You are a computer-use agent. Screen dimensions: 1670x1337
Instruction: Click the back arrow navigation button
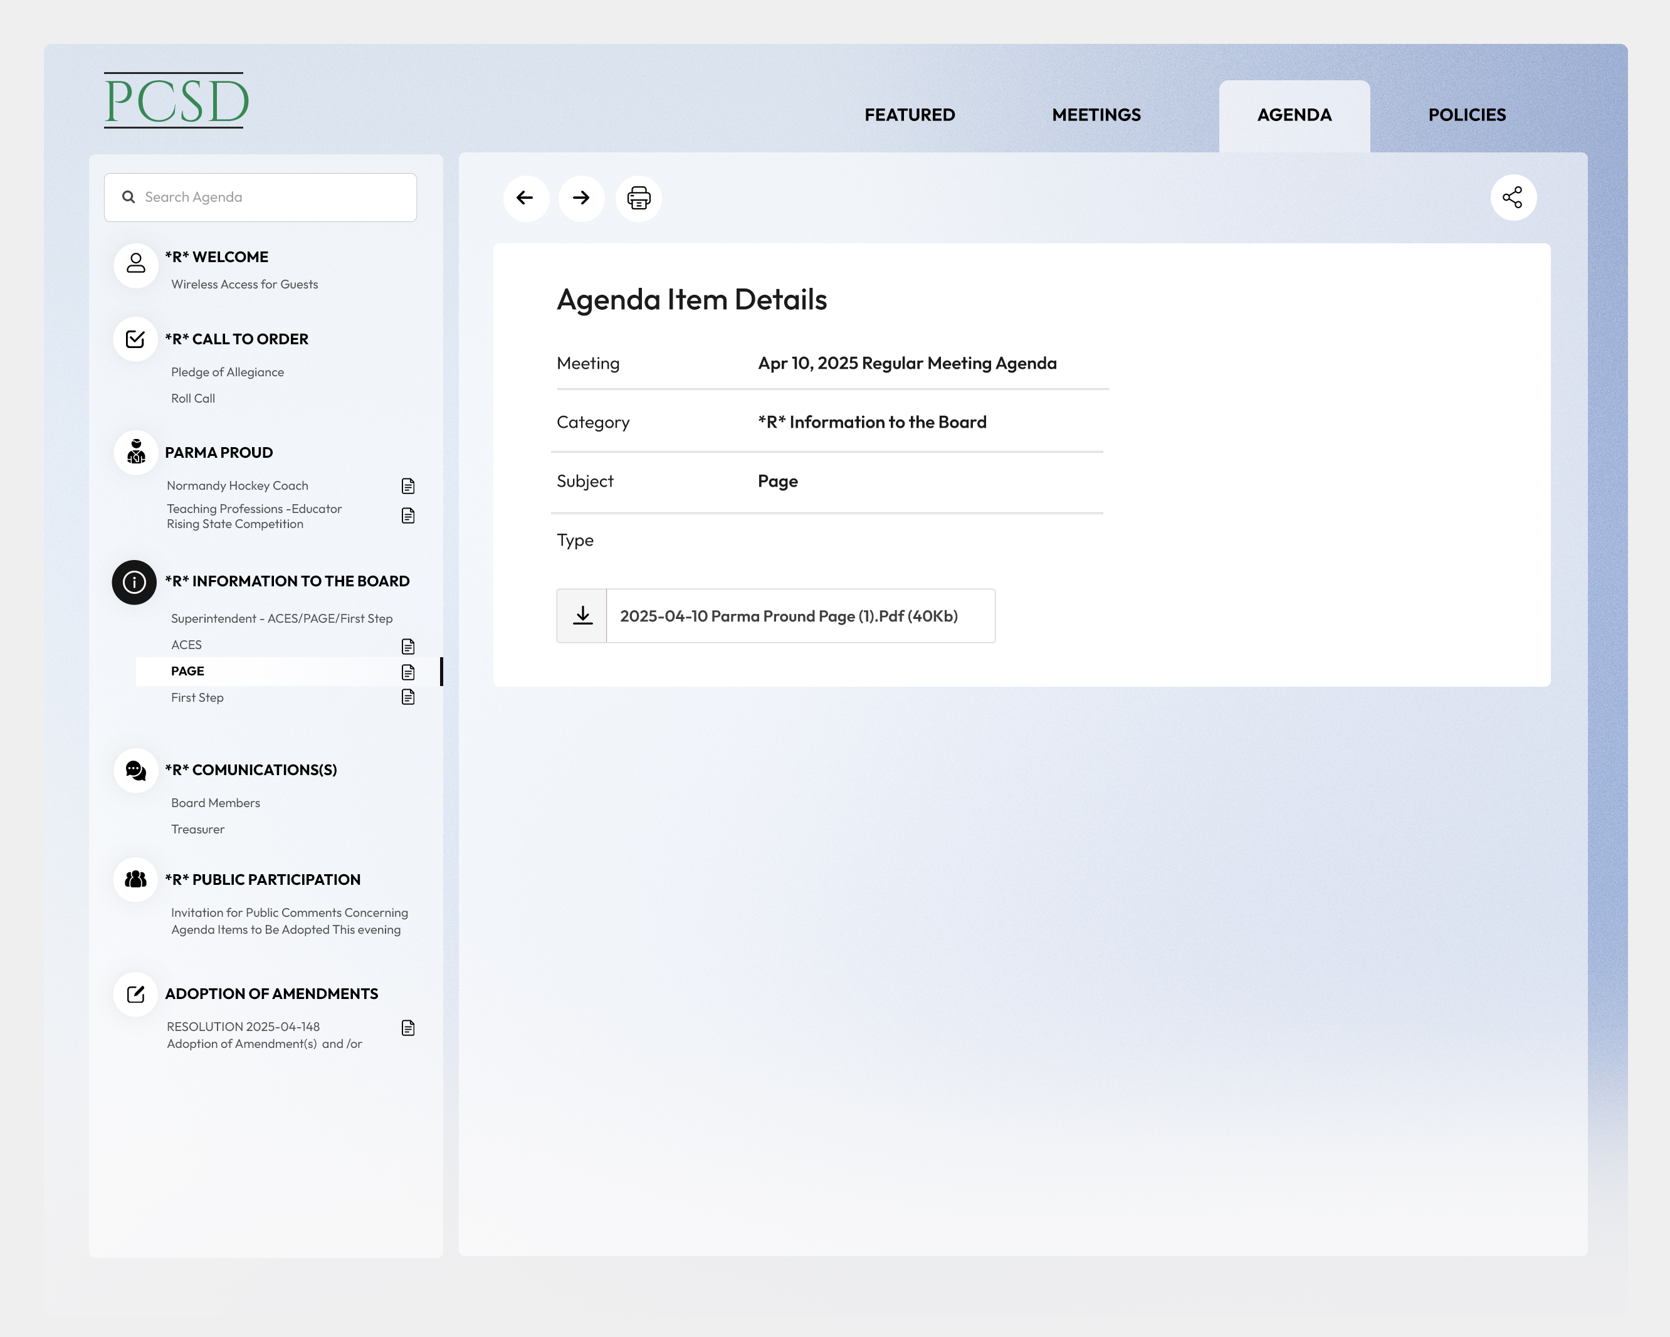(x=525, y=198)
